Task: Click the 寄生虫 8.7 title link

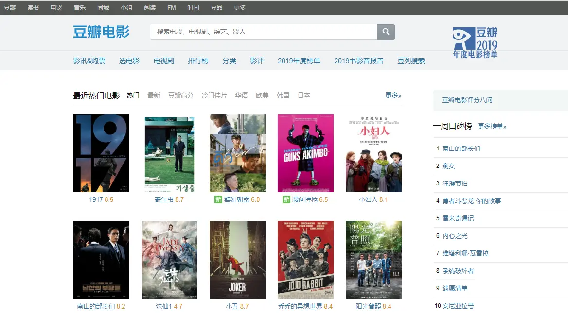Action: pyautogui.click(x=169, y=199)
